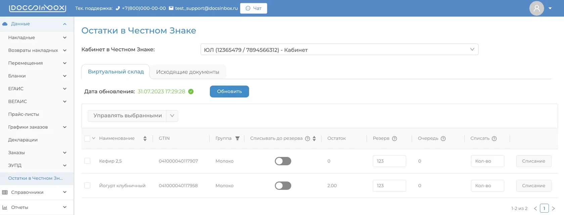This screenshot has width=564, height=215.
Task: Click the Резерв field for Йогурт клубничный
Action: tap(389, 185)
